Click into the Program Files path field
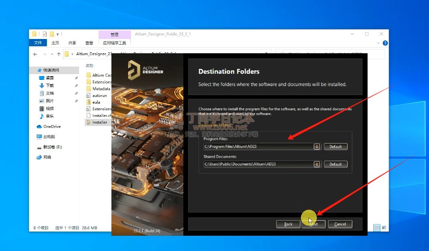This screenshot has width=429, height=251. [x=258, y=146]
